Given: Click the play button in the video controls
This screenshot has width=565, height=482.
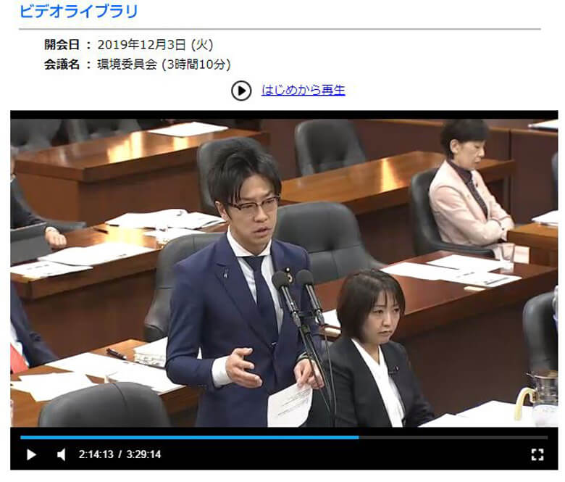Looking at the screenshot, I should tap(31, 454).
